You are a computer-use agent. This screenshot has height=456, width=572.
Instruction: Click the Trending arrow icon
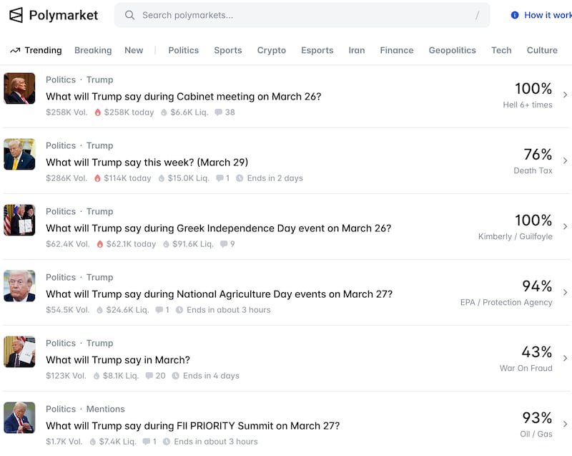(15, 51)
